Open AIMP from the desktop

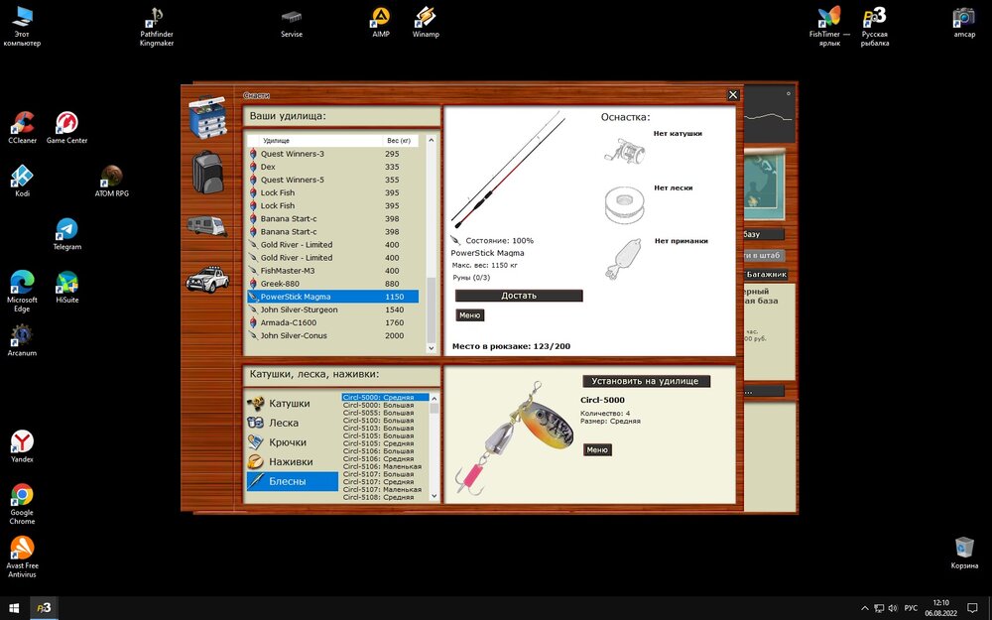click(x=379, y=22)
